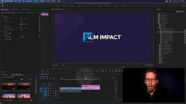
Task: Stop playback in the Program monitor
Action: [103, 71]
